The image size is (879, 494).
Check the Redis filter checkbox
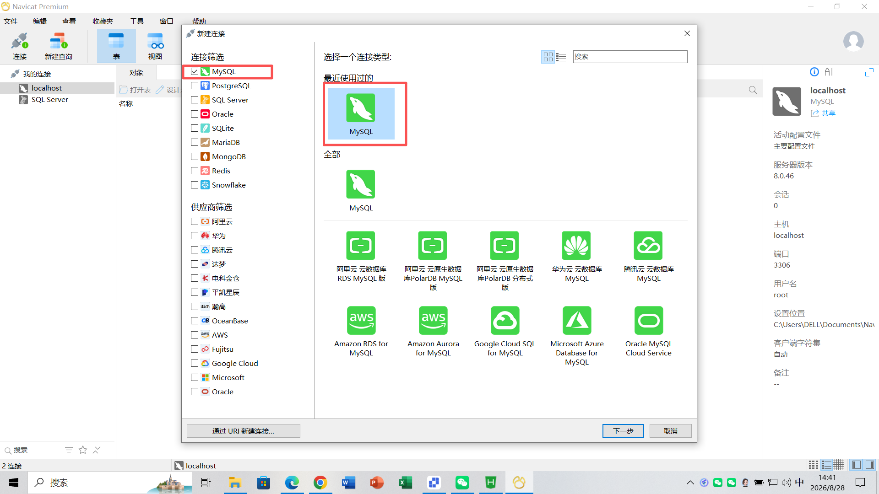tap(195, 171)
